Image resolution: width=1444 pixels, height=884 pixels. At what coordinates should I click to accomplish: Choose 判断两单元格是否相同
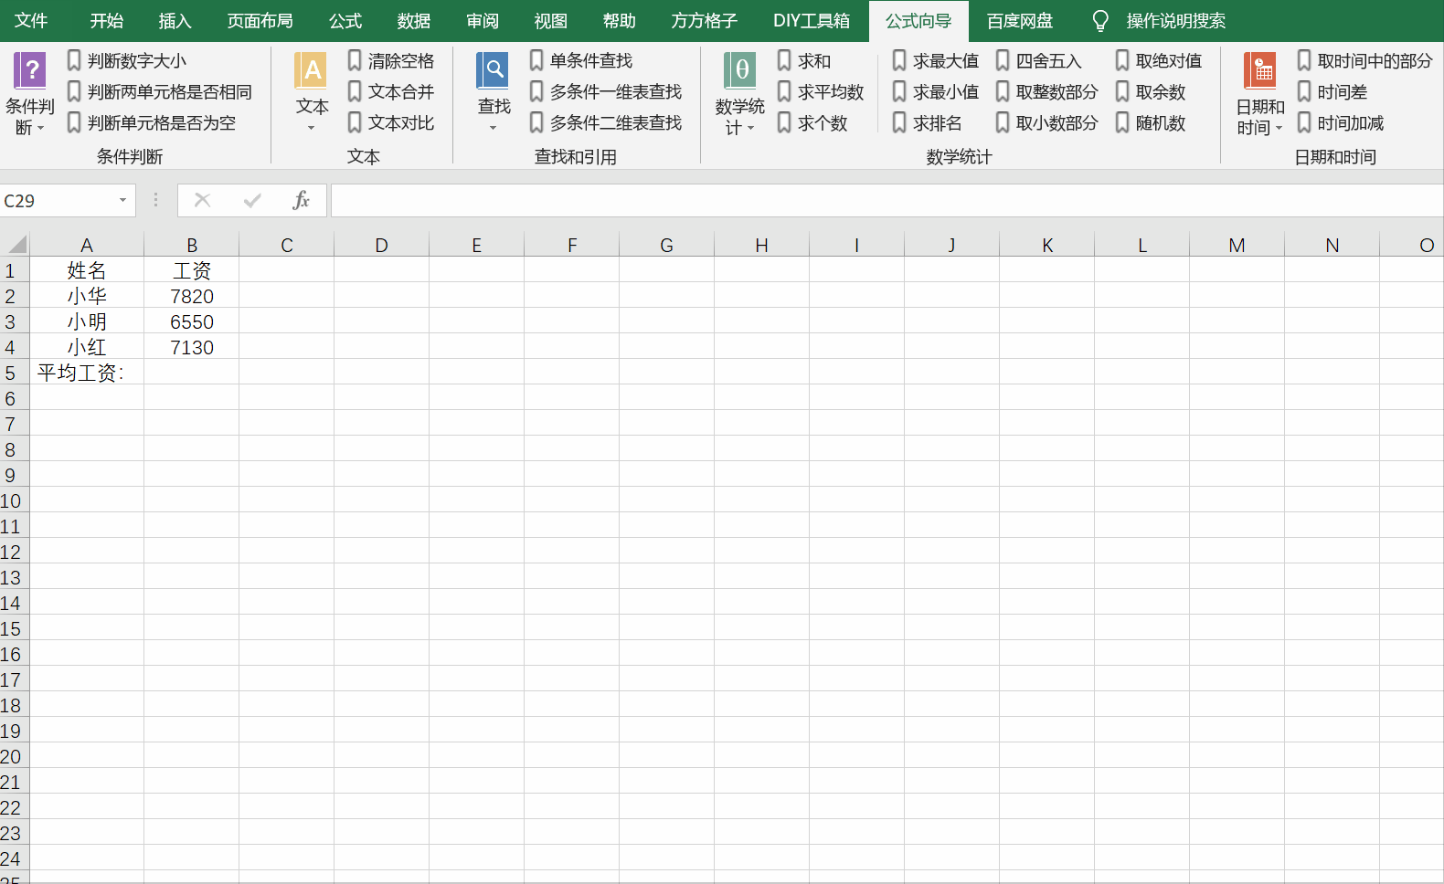(x=160, y=91)
